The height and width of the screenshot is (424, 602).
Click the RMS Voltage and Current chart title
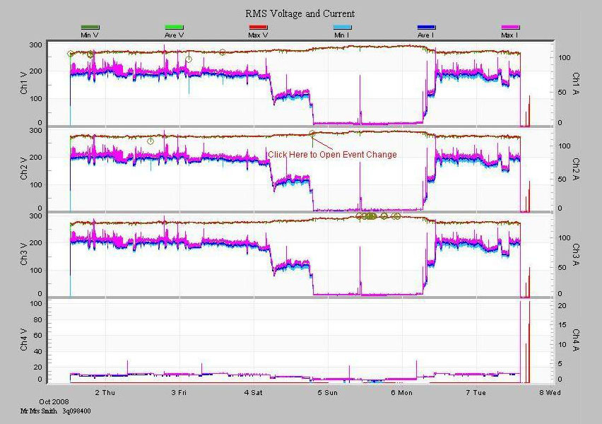(x=300, y=13)
